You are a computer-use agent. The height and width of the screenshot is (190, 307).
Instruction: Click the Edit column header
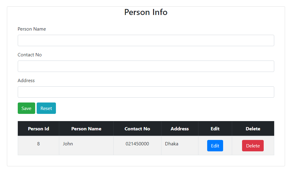pos(215,129)
